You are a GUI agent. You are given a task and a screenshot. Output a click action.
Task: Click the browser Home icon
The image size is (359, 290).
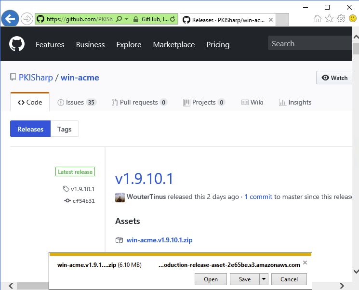pyautogui.click(x=318, y=18)
